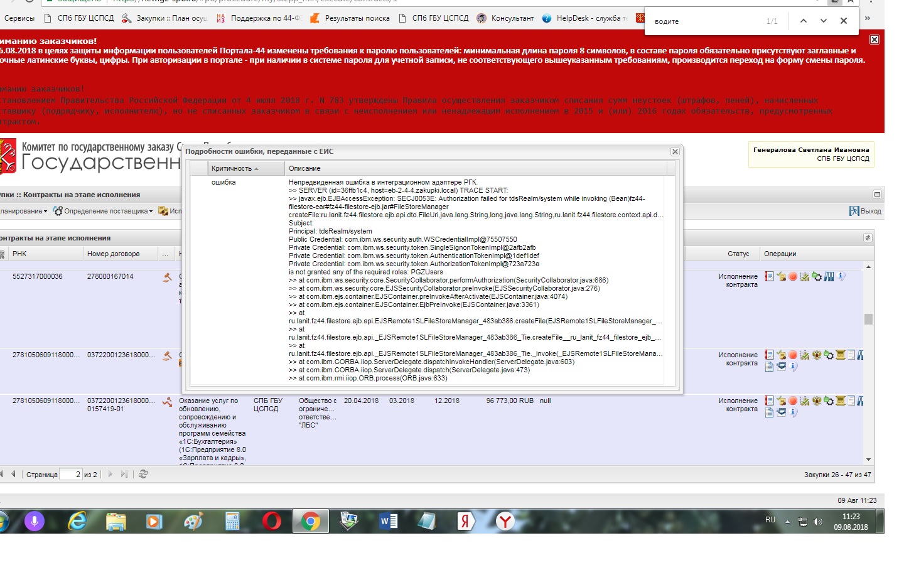Open Calculator from taskbar
The height and width of the screenshot is (565, 904).
[x=232, y=521]
